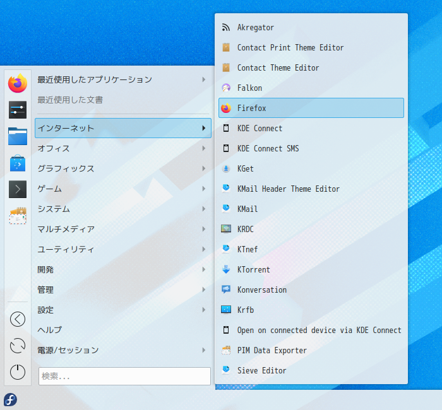The image size is (442, 410).
Task: Click the Konversation label text
Action: [x=262, y=290]
